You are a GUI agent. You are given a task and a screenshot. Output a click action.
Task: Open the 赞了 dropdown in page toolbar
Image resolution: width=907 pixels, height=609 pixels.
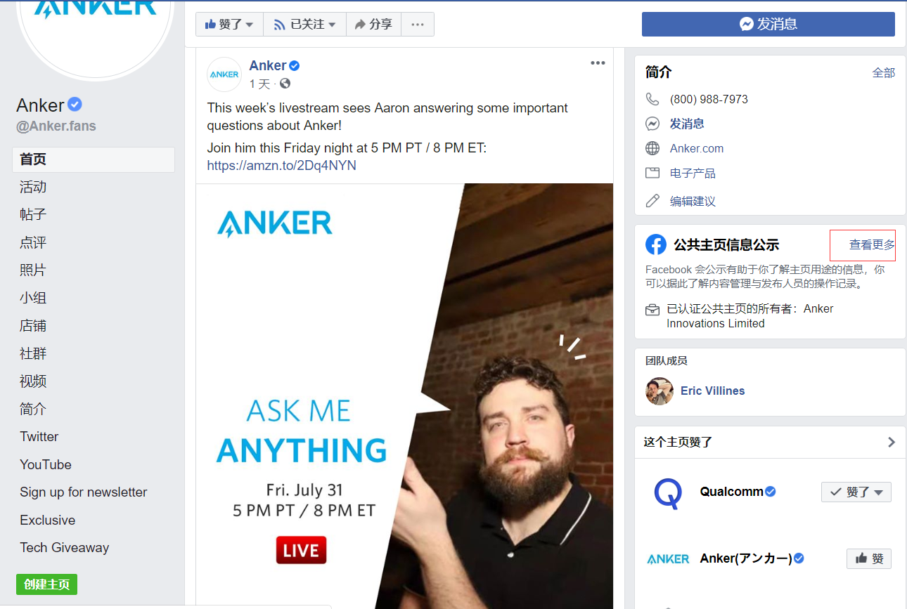229,25
